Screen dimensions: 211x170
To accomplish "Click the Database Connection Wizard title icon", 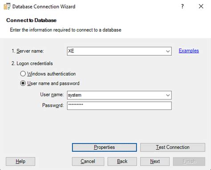I will (7, 6).
